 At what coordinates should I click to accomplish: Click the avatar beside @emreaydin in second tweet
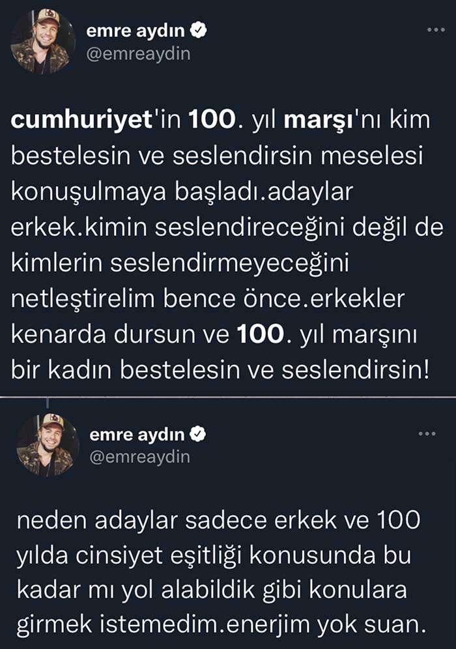pos(48,442)
